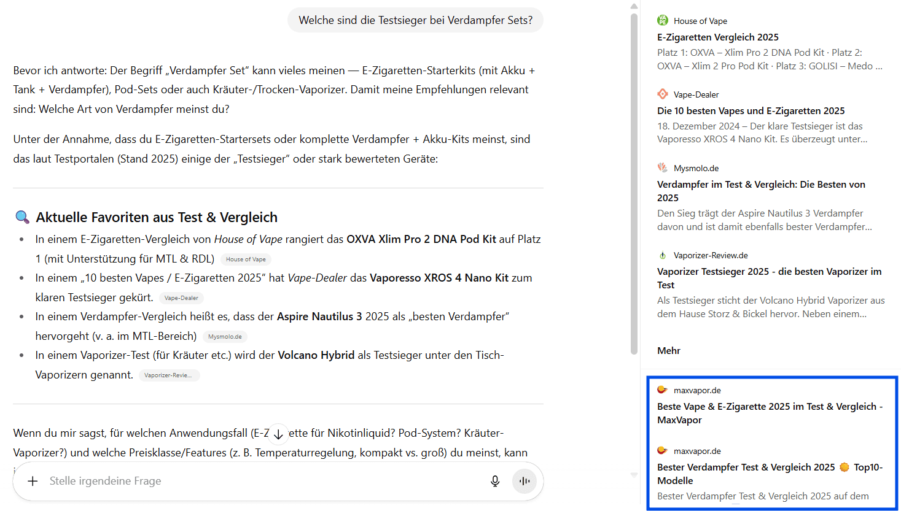Click the user question message bubble
The image size is (901, 511).
click(x=416, y=20)
